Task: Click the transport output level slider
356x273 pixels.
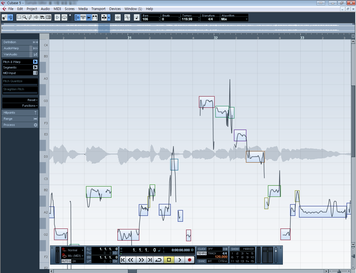Action: [x=276, y=255]
